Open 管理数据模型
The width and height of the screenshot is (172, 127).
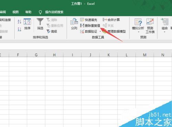(x=115, y=31)
